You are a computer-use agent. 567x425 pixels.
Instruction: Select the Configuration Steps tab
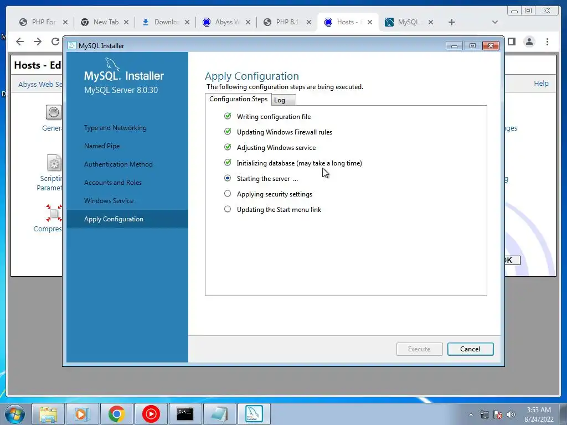tap(238, 99)
